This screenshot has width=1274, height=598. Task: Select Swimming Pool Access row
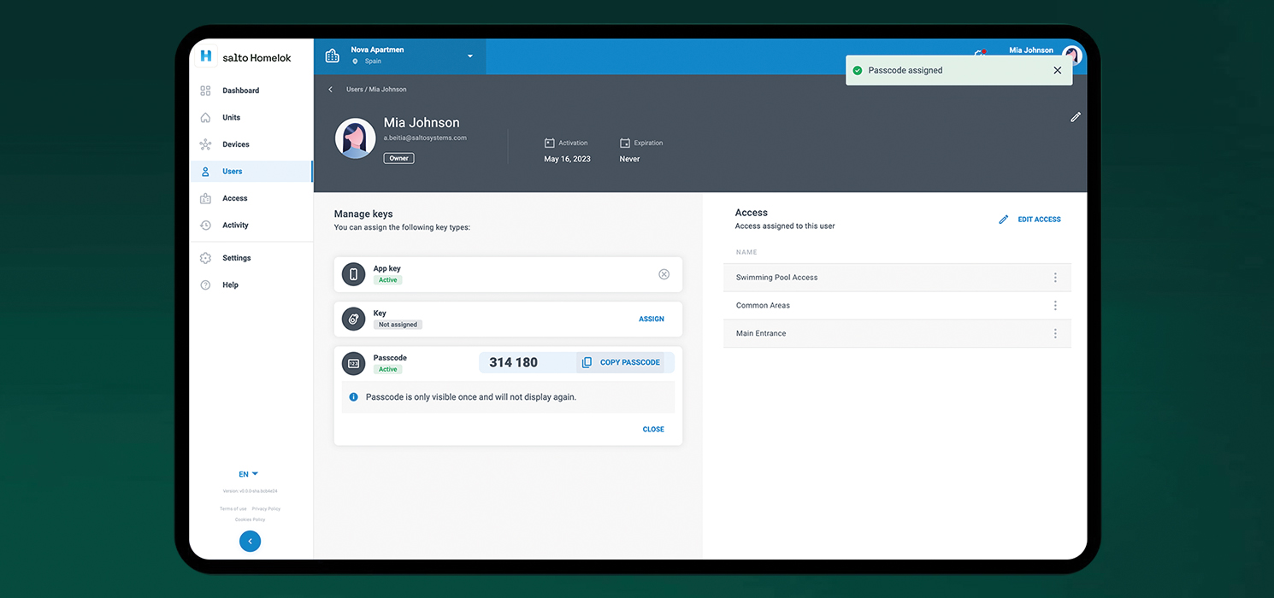[897, 278]
